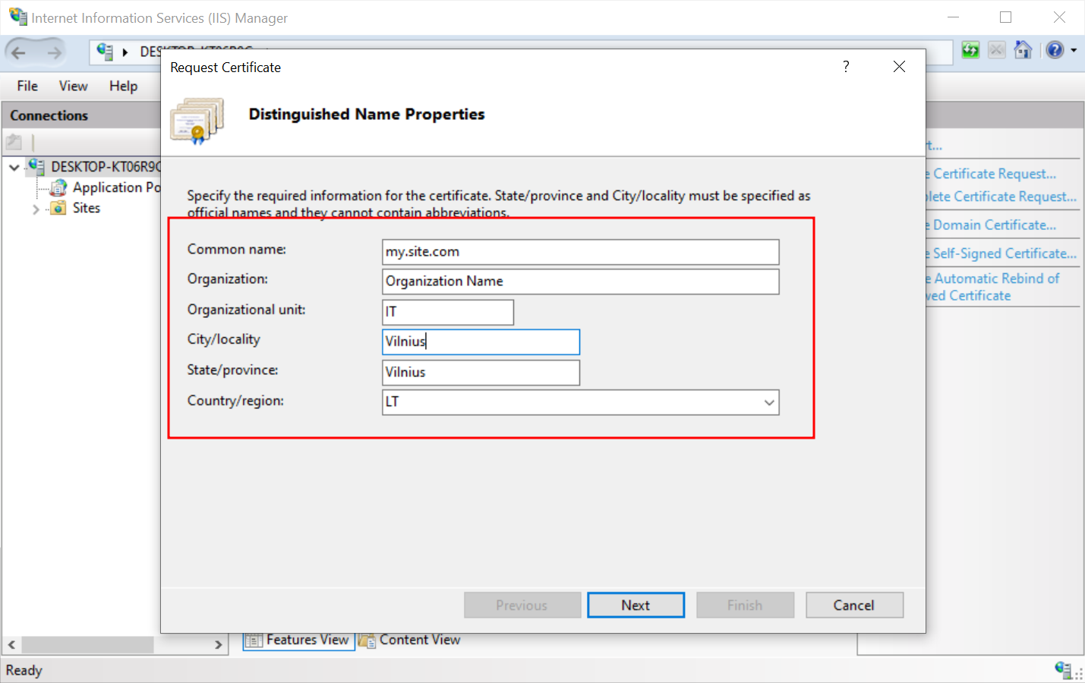Click the dialog's question mark help button
This screenshot has height=683, width=1085.
[846, 67]
